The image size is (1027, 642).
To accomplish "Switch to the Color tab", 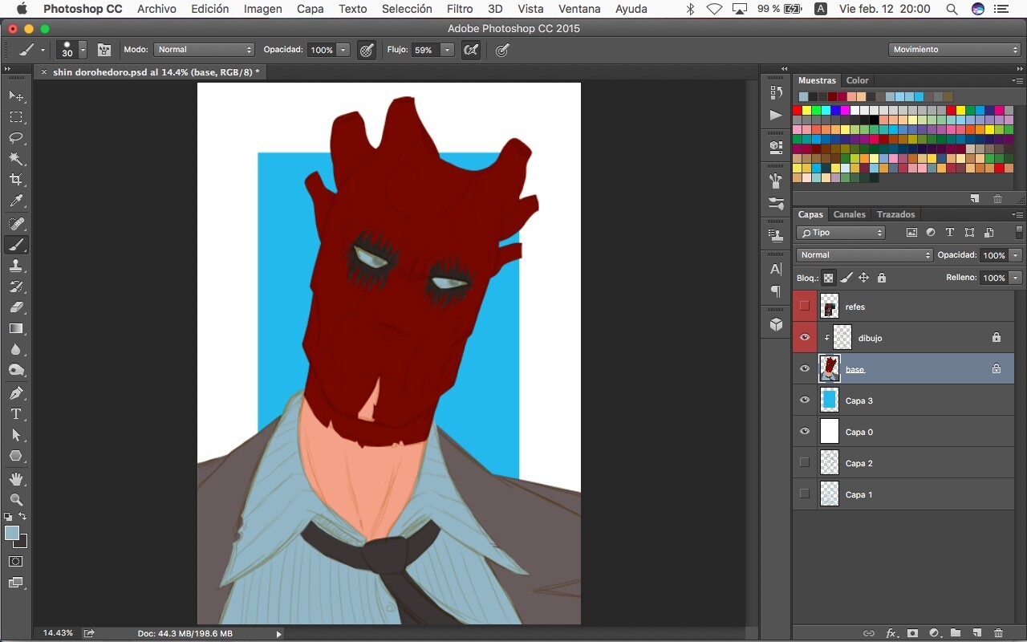I will [857, 80].
